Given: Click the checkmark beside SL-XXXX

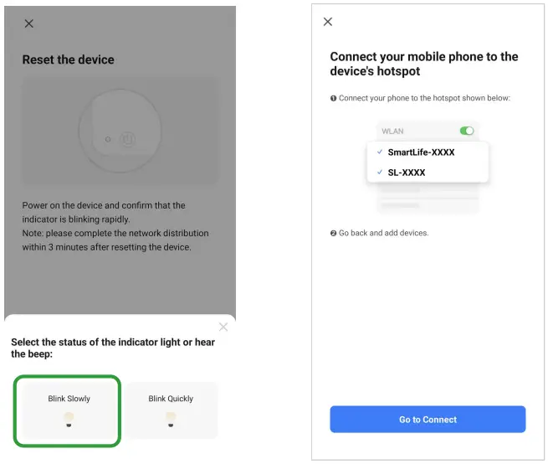Looking at the screenshot, I should [x=380, y=173].
